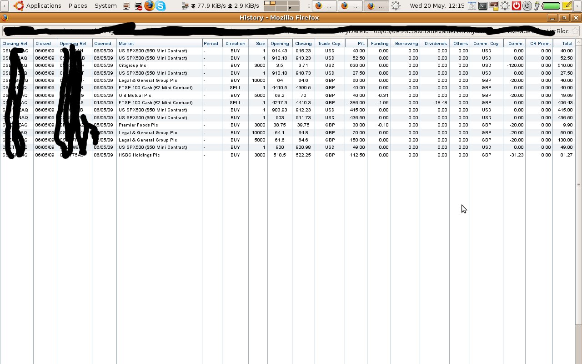
Task: Open the Applications menu
Action: point(43,6)
